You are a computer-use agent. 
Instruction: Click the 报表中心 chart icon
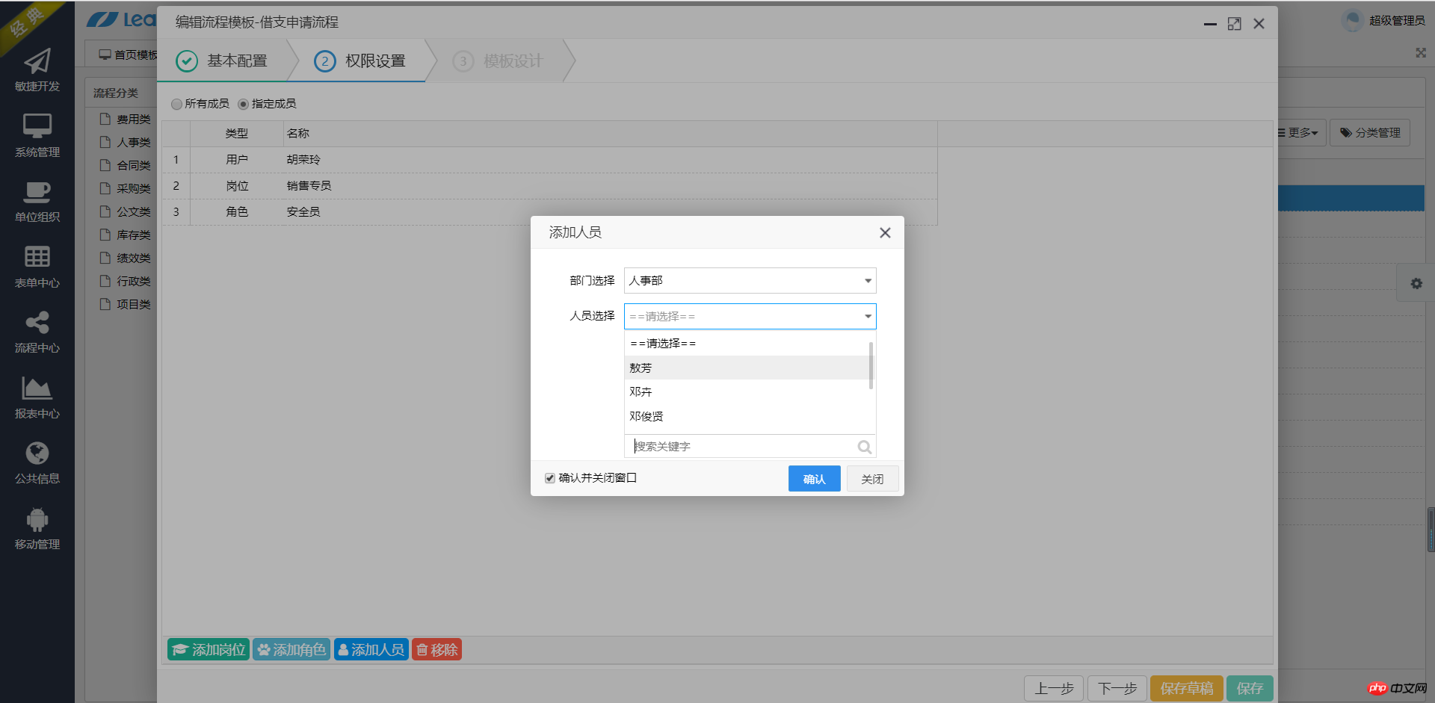37,388
